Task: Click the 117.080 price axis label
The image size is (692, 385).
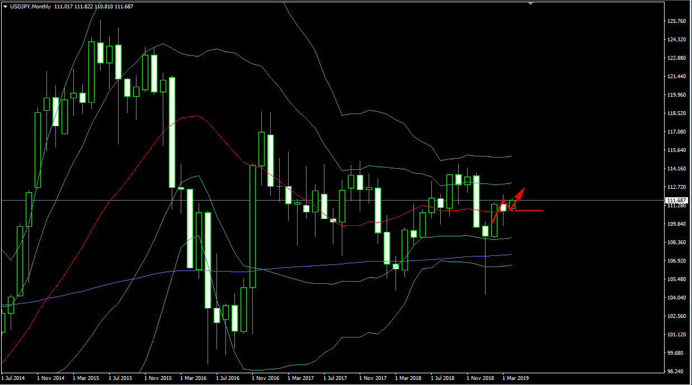Action: (x=676, y=132)
